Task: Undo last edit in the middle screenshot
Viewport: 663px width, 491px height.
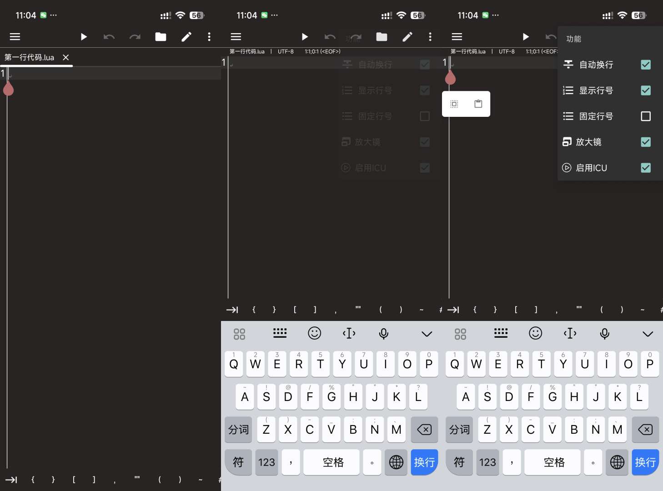Action: click(x=330, y=37)
